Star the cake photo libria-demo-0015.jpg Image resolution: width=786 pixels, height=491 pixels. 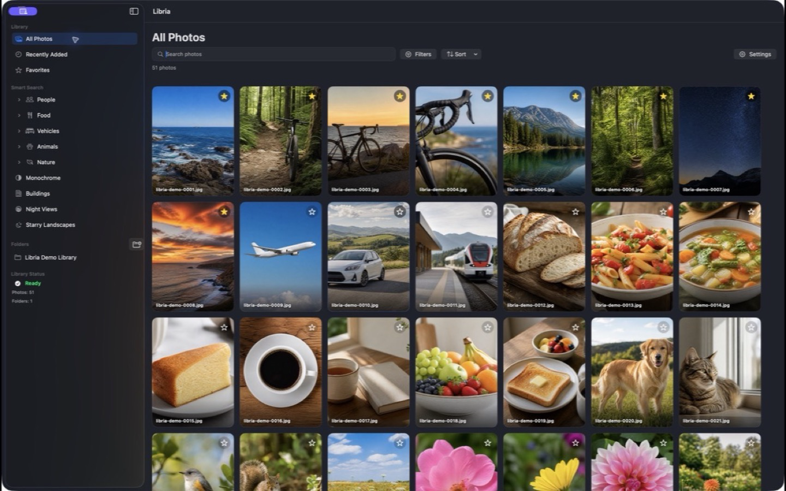click(x=224, y=327)
